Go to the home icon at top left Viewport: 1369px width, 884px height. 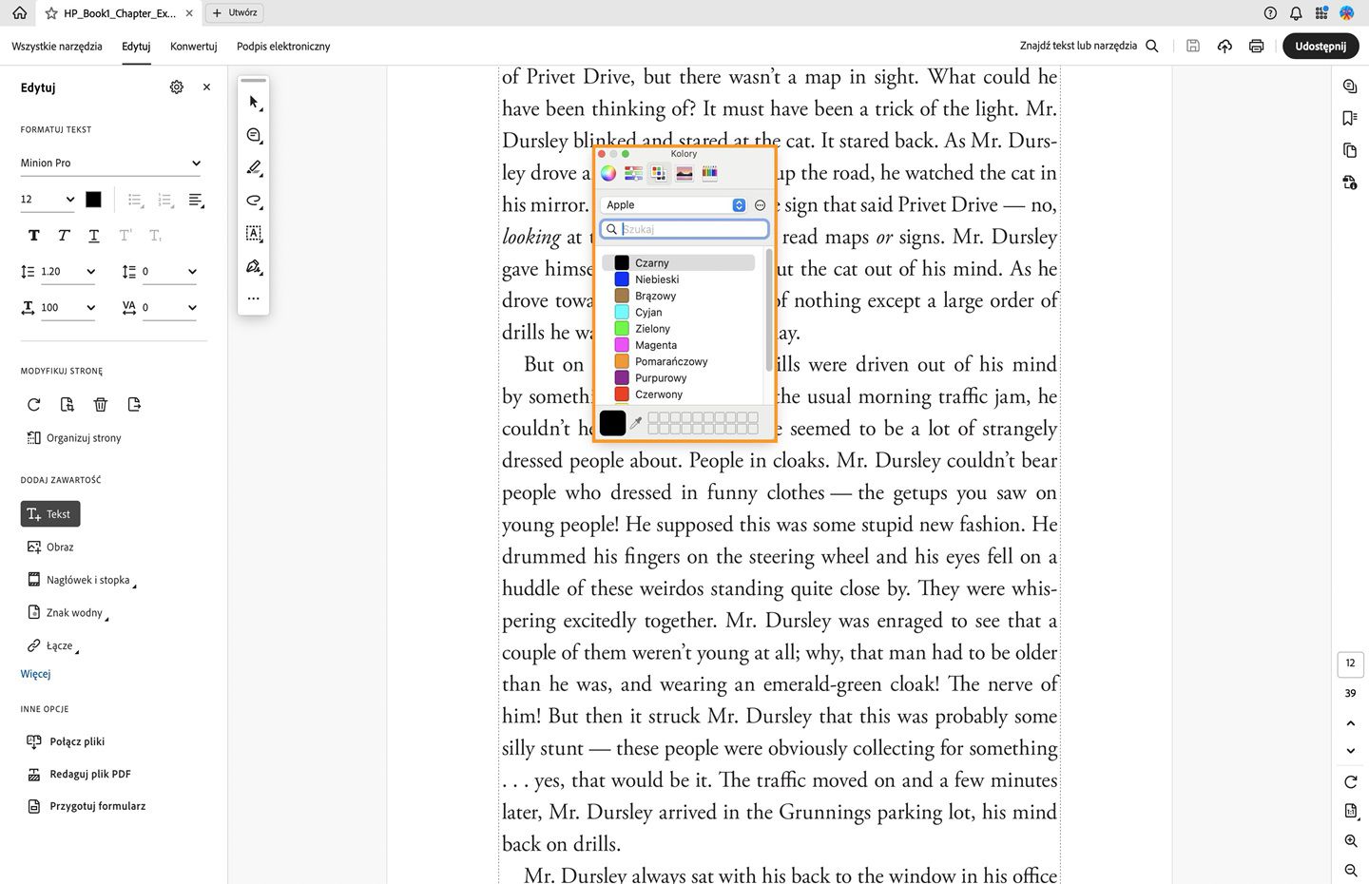pyautogui.click(x=19, y=13)
